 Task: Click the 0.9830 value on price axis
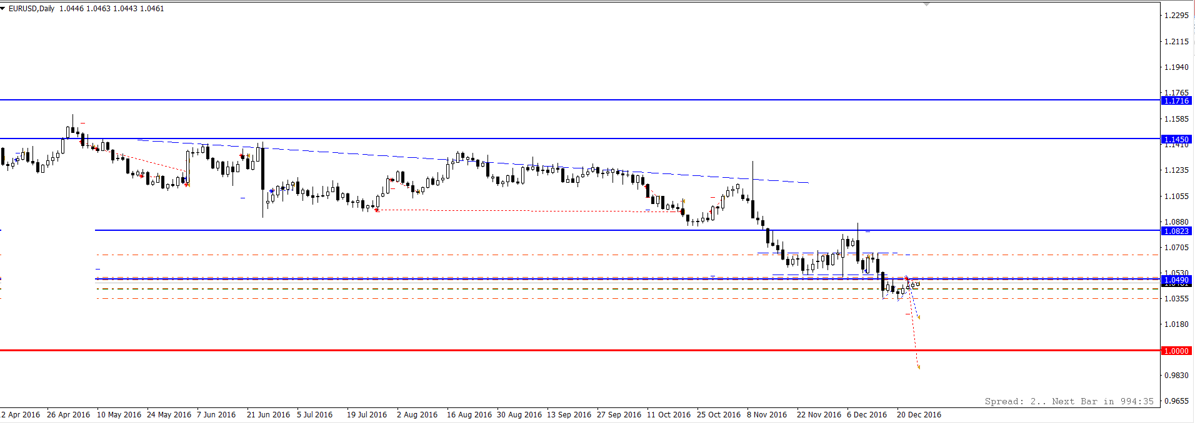pyautogui.click(x=1177, y=376)
